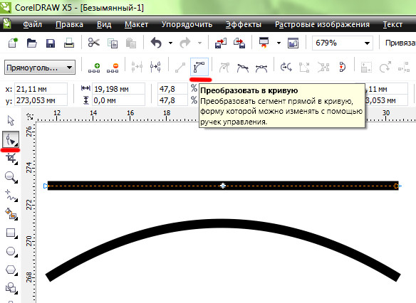The width and height of the screenshot is (416, 303).
Task: Select the Zoom tool magnifier
Action: [x=11, y=177]
